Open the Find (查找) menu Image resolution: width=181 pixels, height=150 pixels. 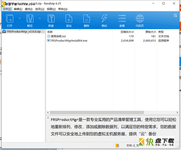29,9
